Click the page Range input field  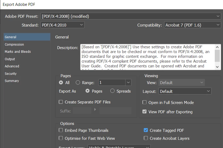(x=112, y=82)
